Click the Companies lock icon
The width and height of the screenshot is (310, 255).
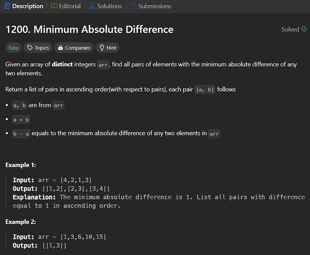pyautogui.click(x=60, y=48)
